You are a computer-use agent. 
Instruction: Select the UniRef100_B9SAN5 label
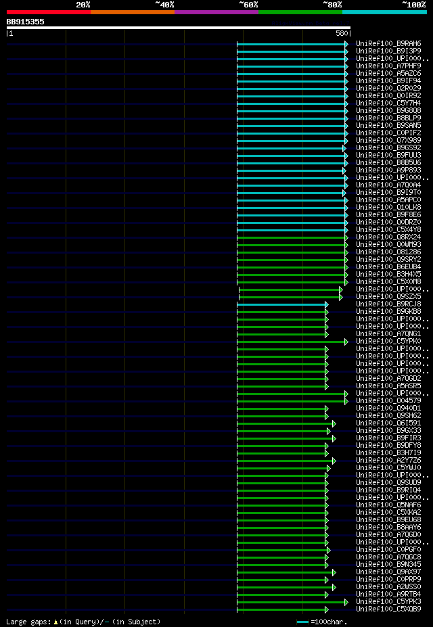[x=388, y=126]
